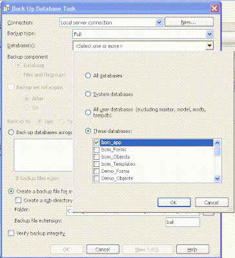The image size is (235, 258).
Task: Open Help for the backup task
Action: [192, 250]
